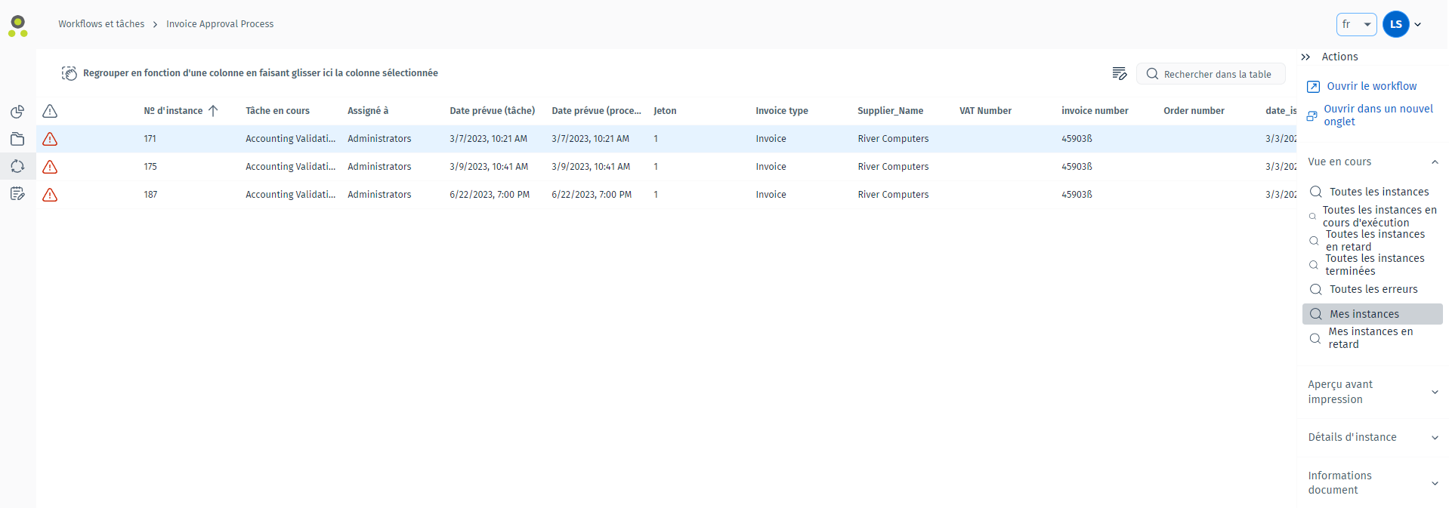Sort by Date prévue (tâche) column
Screen dimensions: 1449x508
click(x=492, y=111)
